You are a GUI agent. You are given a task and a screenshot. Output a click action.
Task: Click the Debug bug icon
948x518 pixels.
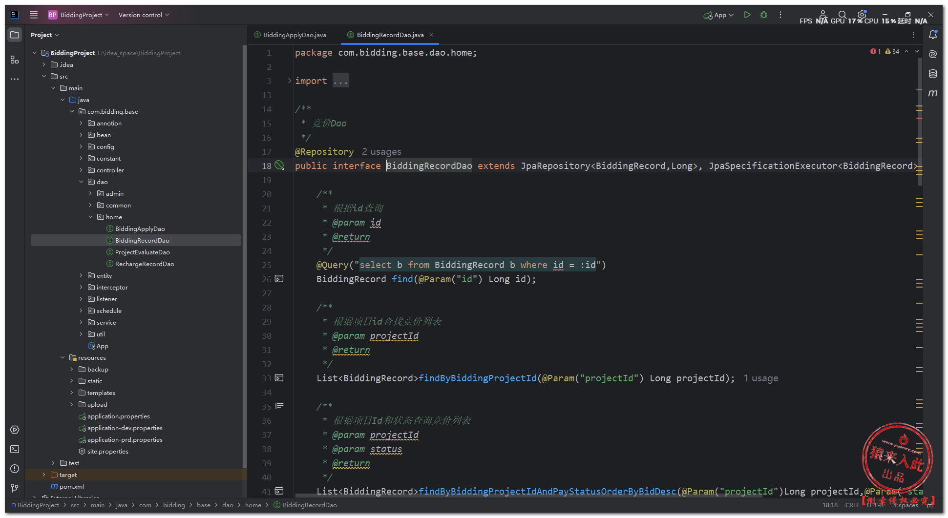(x=764, y=15)
